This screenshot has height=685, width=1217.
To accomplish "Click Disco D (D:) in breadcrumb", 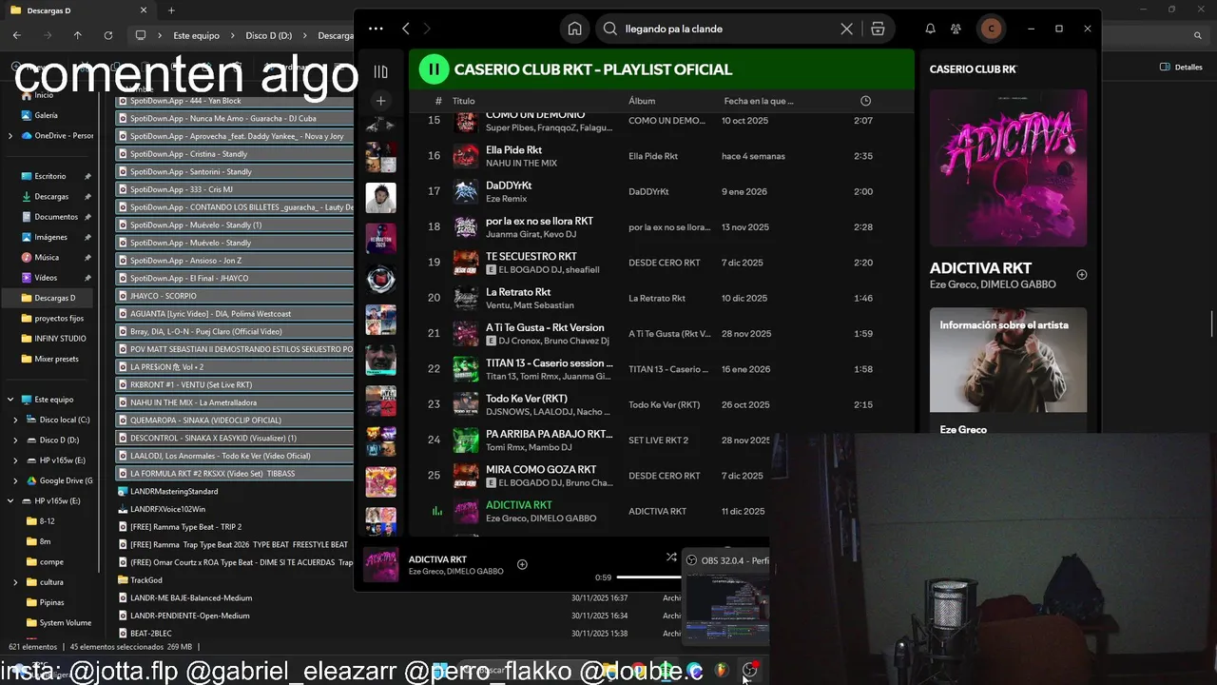I will click(x=269, y=35).
